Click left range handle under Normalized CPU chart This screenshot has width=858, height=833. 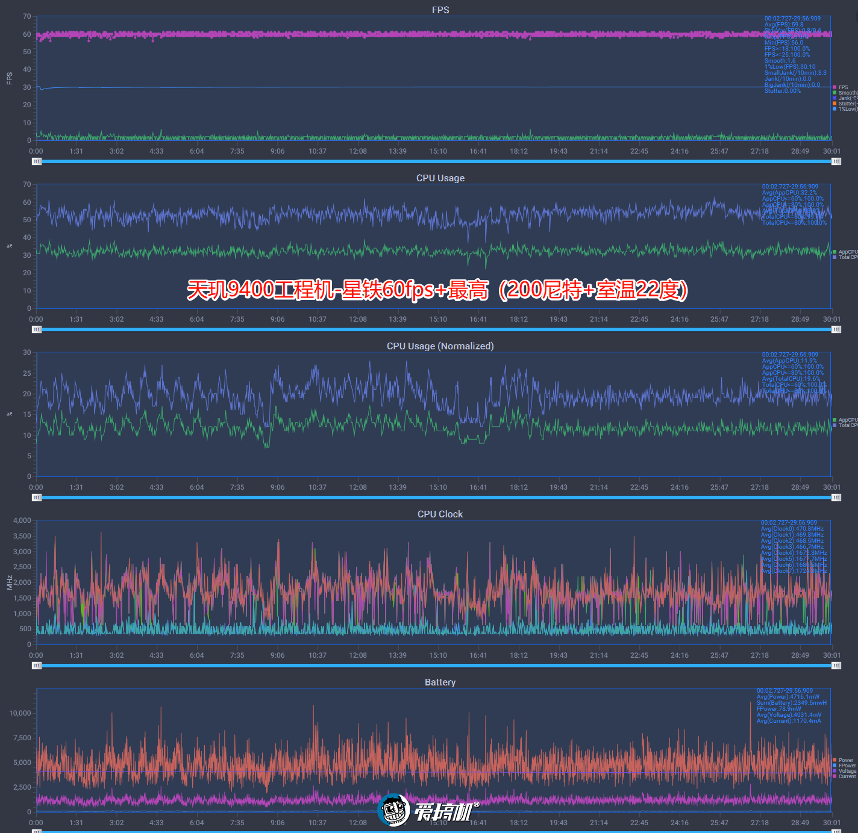tap(37, 498)
